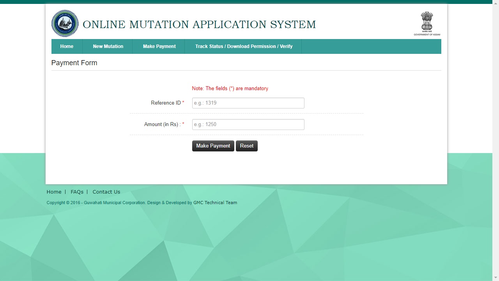Open the Contact Us footer link
The image size is (499, 281).
(x=106, y=192)
